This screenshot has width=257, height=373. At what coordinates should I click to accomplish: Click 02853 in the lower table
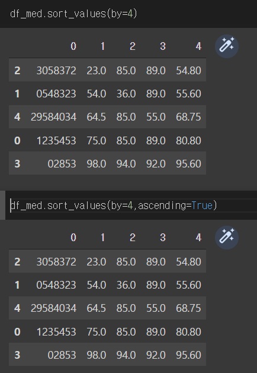(62, 355)
